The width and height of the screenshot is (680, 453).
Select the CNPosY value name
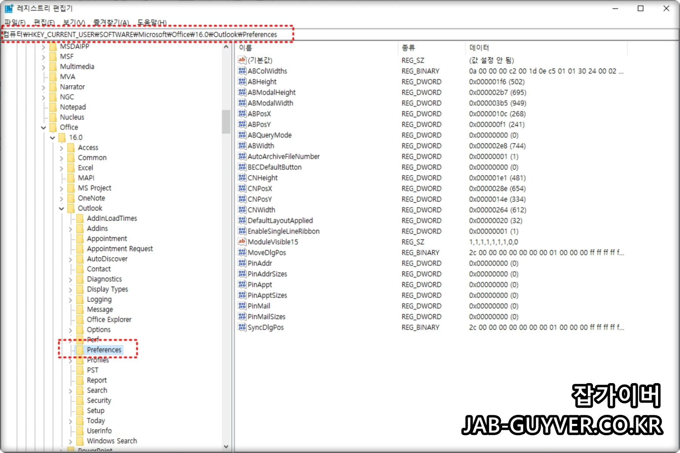coord(260,199)
